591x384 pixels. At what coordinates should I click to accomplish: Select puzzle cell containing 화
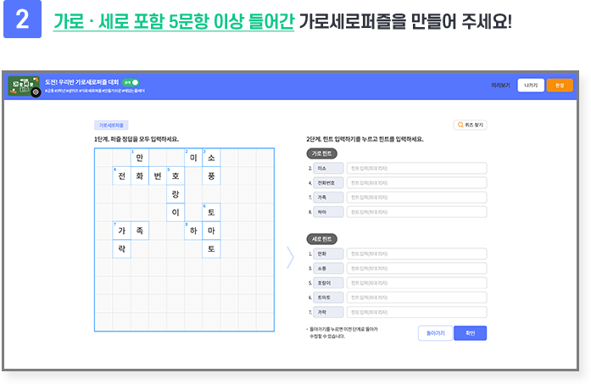[140, 176]
